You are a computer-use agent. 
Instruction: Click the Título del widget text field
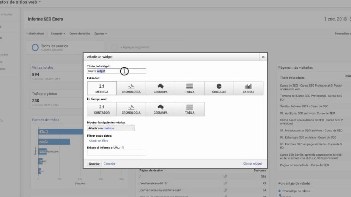tap(117, 71)
